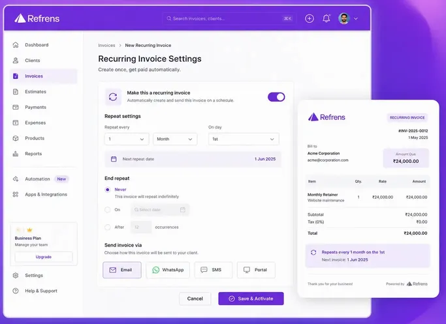Click the Cancel button
This screenshot has height=324, width=446.
195,299
